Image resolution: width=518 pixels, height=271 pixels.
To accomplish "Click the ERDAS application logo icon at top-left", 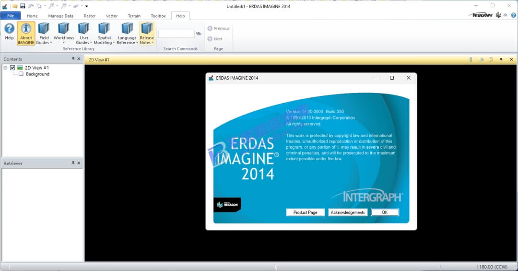I will tap(5, 6).
